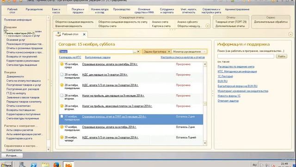Click coin icon of 28 октября авансовый платеж row
This screenshot has width=296, height=167.
62,106
